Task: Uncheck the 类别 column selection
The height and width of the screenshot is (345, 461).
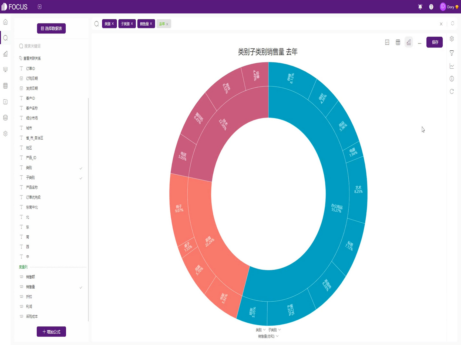Action: click(x=81, y=168)
